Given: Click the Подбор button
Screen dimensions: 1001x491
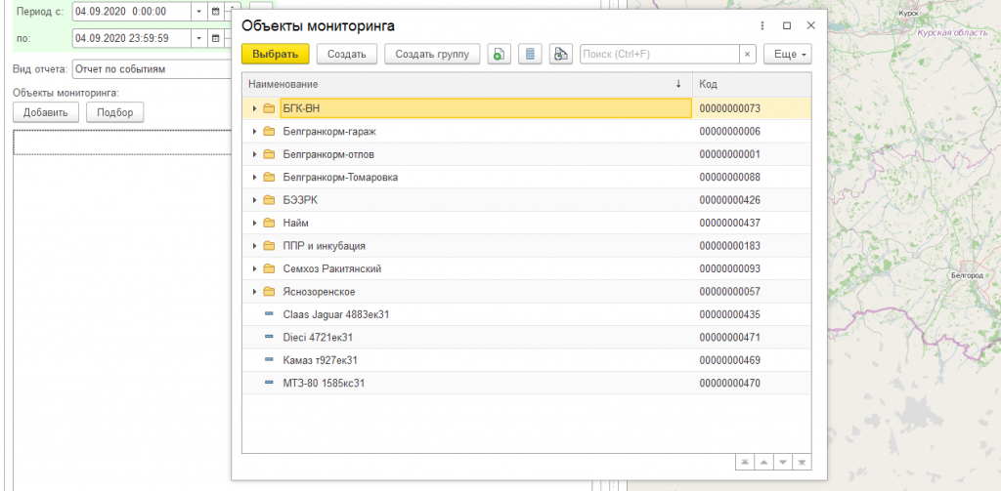Looking at the screenshot, I should click(114, 112).
